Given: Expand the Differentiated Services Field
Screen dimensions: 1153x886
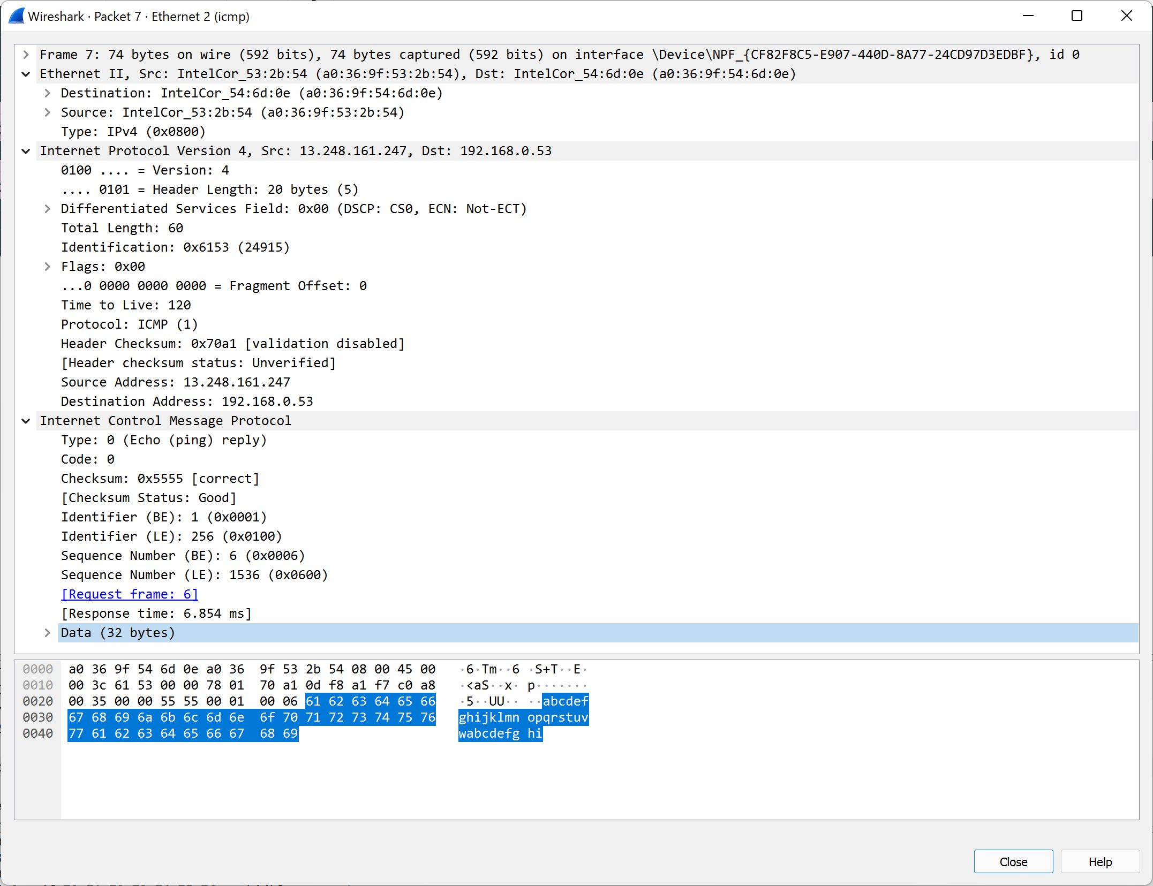Looking at the screenshot, I should [x=47, y=208].
